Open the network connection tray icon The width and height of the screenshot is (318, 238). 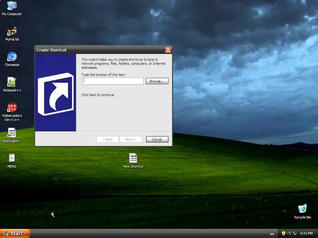(289, 233)
